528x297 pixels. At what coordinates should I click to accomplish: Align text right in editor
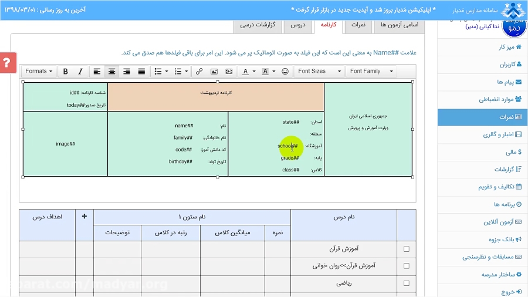coord(127,72)
